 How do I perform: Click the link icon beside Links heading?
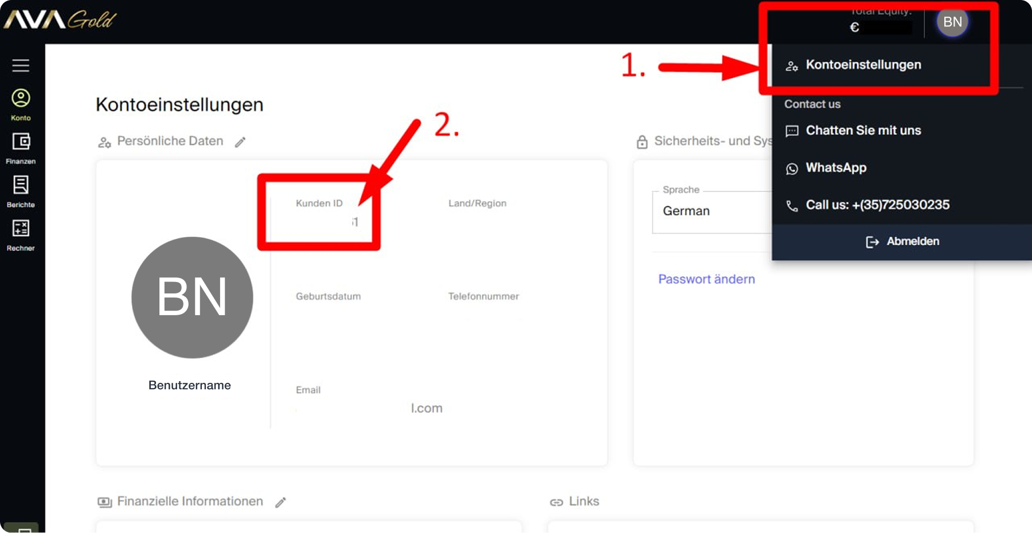coord(556,503)
